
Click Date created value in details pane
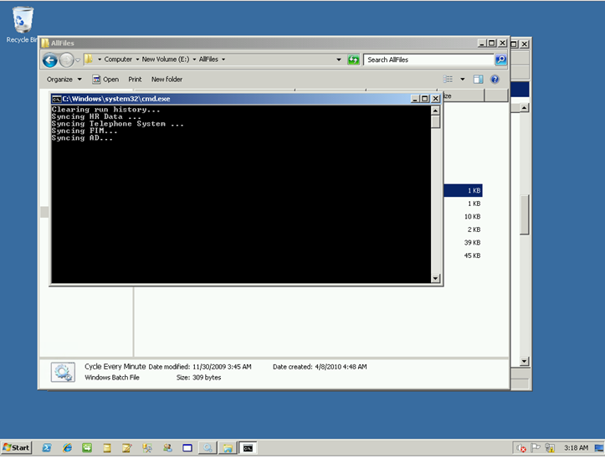coord(341,367)
